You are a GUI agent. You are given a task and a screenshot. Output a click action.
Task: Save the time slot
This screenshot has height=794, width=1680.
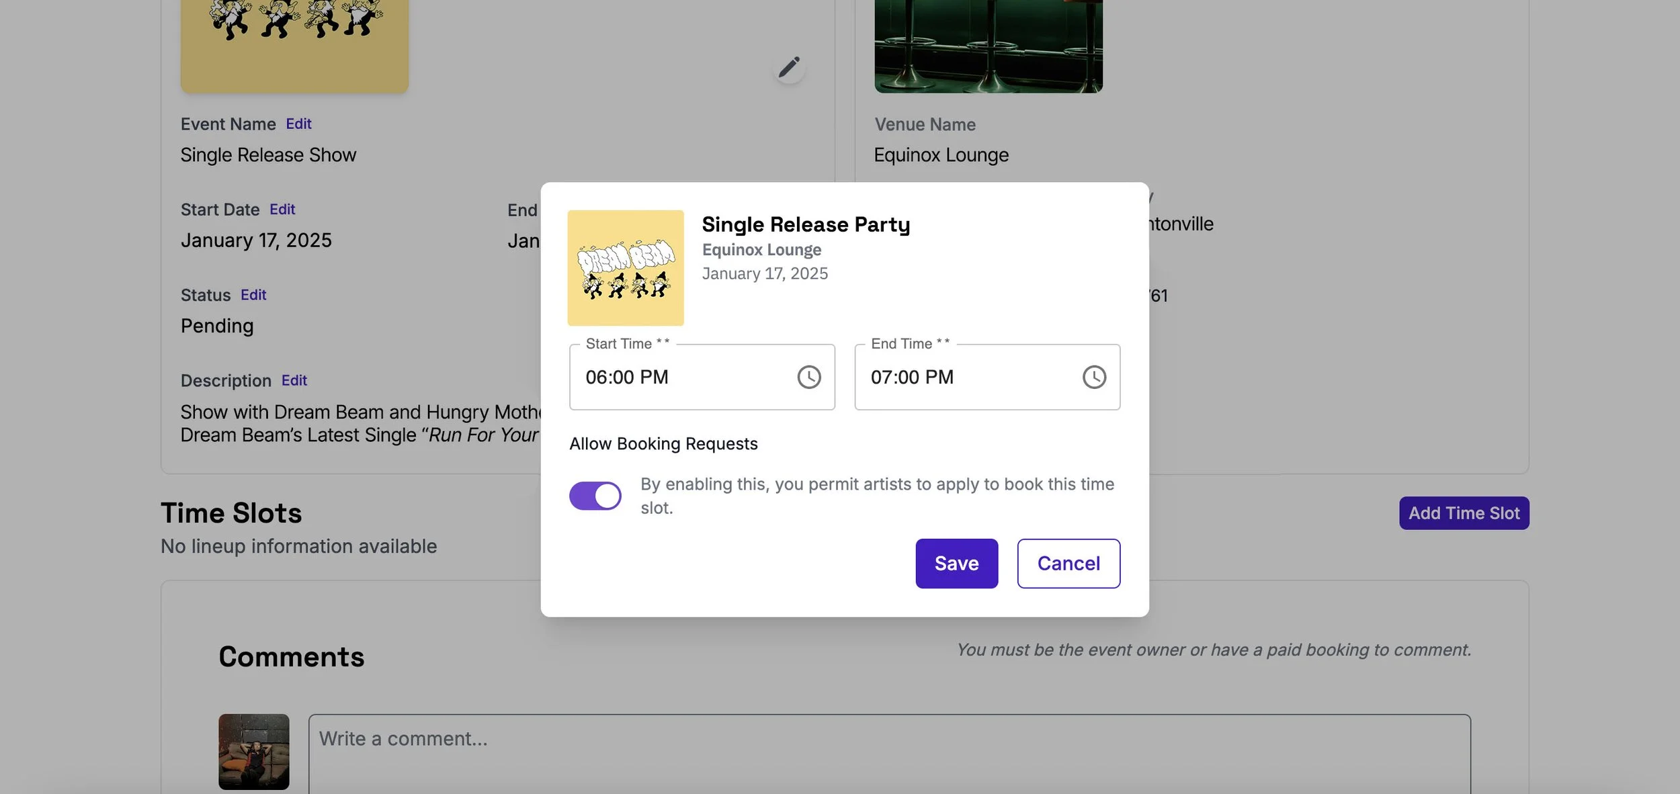956,563
